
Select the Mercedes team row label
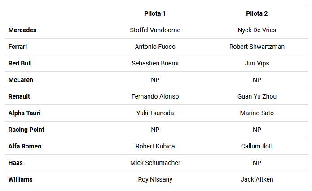tap(22, 30)
